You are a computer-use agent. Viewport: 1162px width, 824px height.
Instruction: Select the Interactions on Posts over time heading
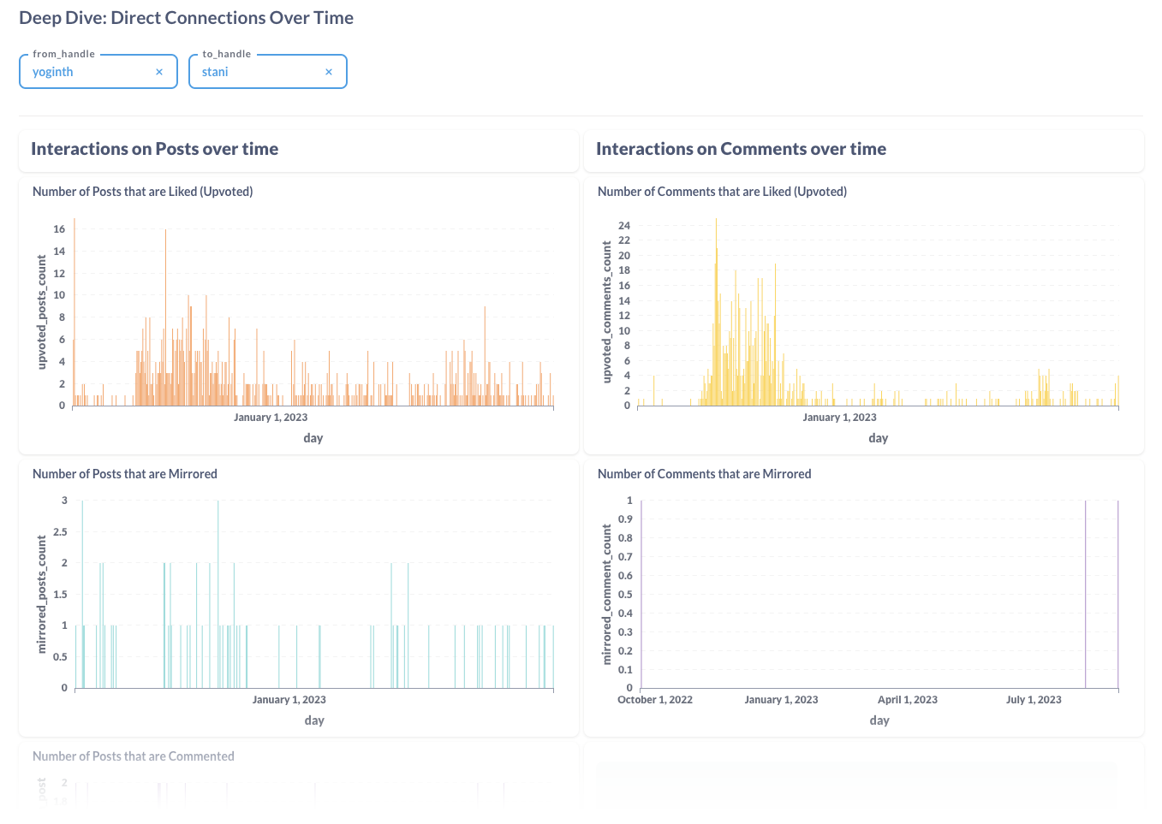[155, 149]
